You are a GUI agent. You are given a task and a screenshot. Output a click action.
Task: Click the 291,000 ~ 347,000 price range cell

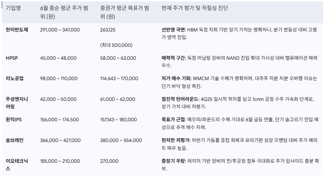tap(60, 30)
